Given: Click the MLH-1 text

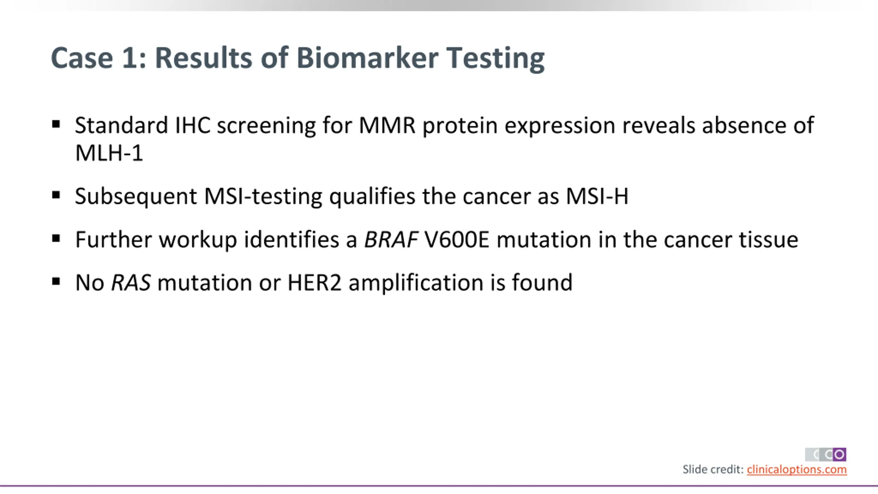Looking at the screenshot, I should [109, 153].
